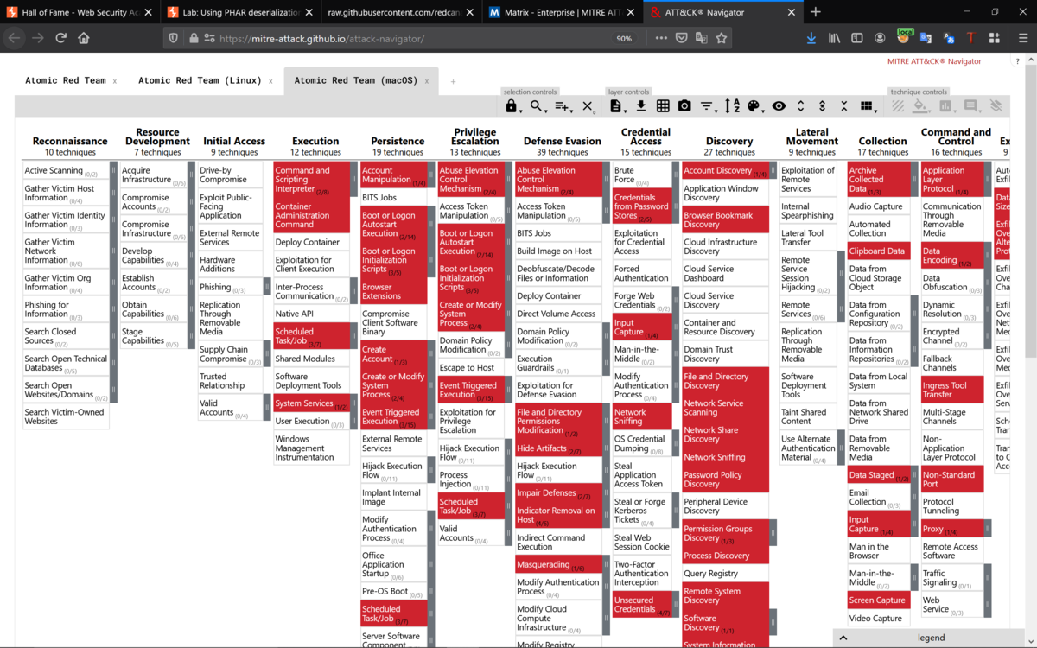
Task: Expand Account Manipulation sub-techniques handle
Action: (x=431, y=175)
